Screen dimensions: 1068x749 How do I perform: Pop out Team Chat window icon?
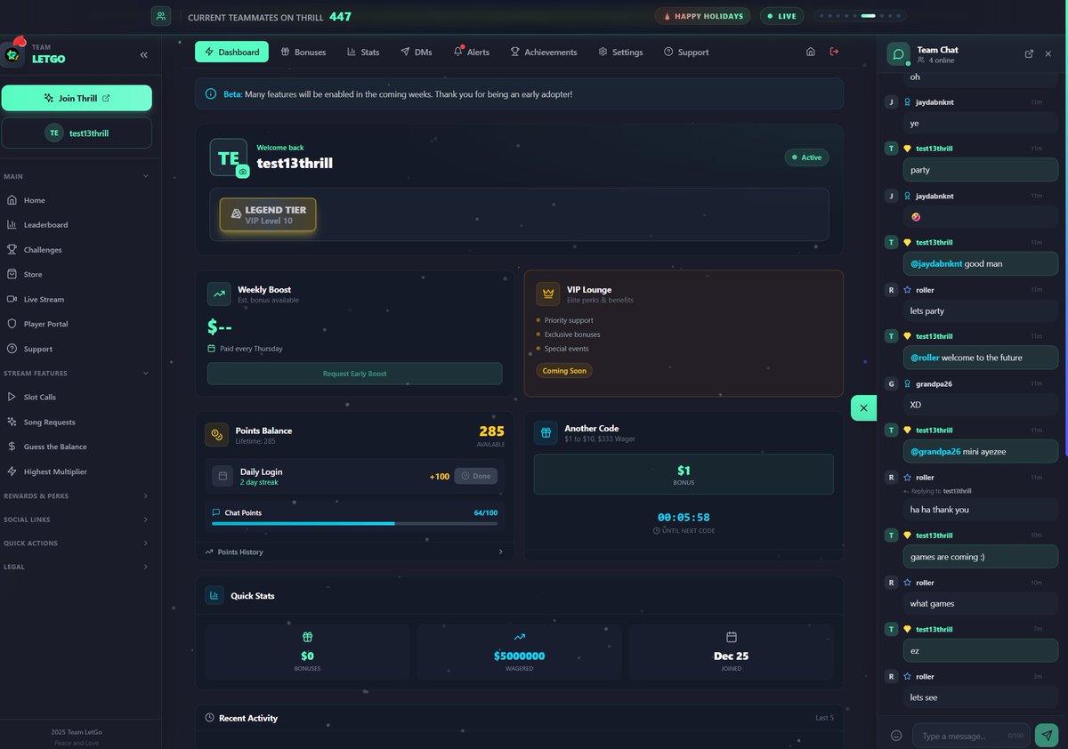click(1029, 54)
